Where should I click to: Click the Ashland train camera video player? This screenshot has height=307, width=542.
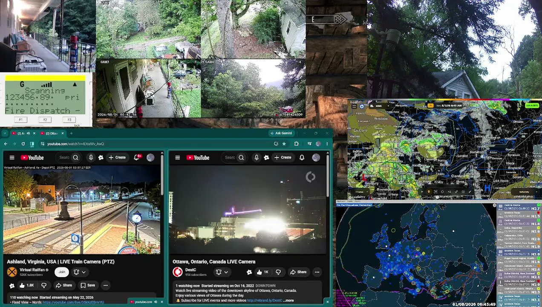[x=82, y=209]
